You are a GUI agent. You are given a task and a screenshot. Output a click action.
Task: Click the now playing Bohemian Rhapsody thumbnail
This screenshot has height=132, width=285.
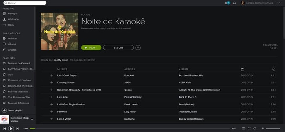pos(4,119)
